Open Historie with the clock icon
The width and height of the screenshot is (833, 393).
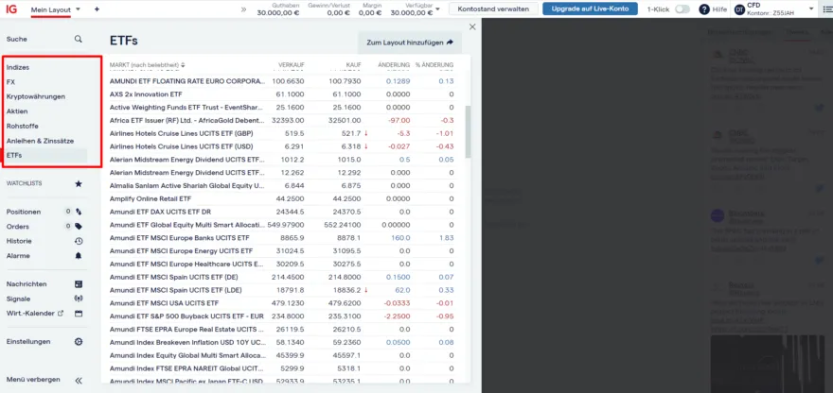click(79, 241)
